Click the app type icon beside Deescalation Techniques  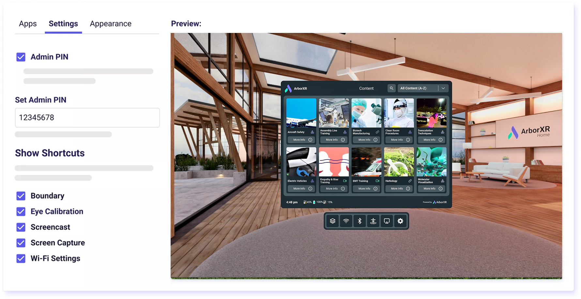pos(443,132)
